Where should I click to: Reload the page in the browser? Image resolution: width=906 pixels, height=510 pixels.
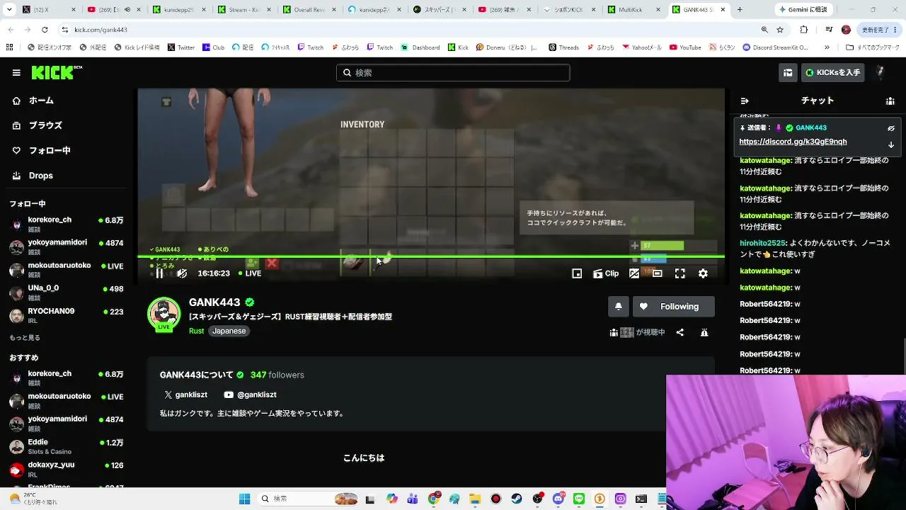pos(45,30)
